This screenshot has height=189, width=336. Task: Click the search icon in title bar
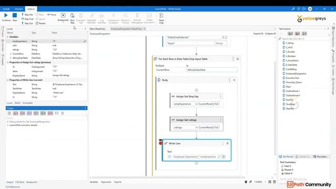pyautogui.click(x=293, y=9)
